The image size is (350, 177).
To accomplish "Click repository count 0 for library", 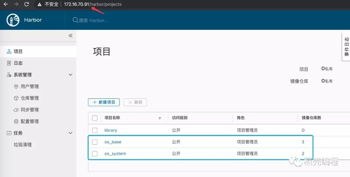I will [x=303, y=130].
